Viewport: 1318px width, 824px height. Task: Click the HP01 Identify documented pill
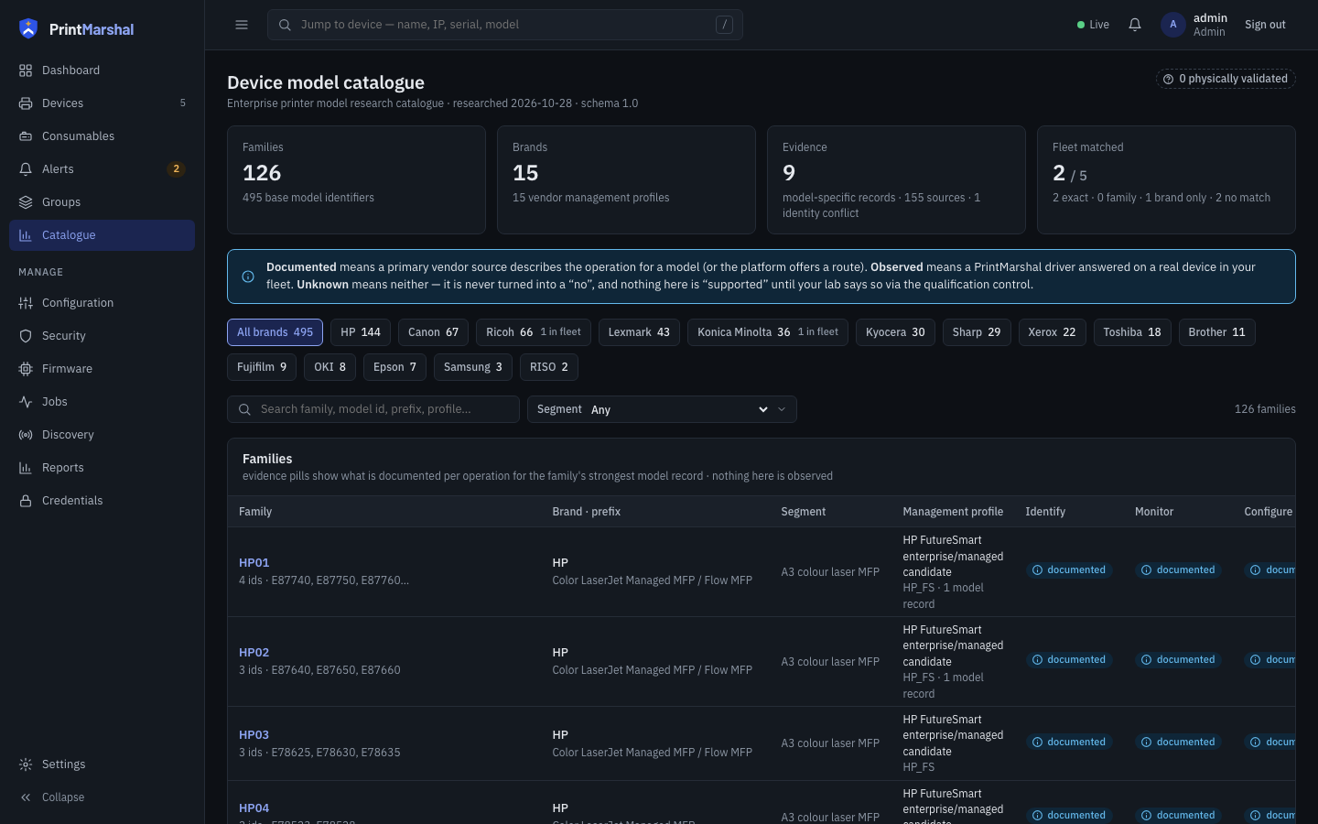point(1069,570)
